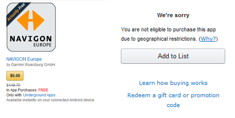Viewport: 235px width, 118px height.
Task: Open the Underground Apps link
Action: point(39,95)
